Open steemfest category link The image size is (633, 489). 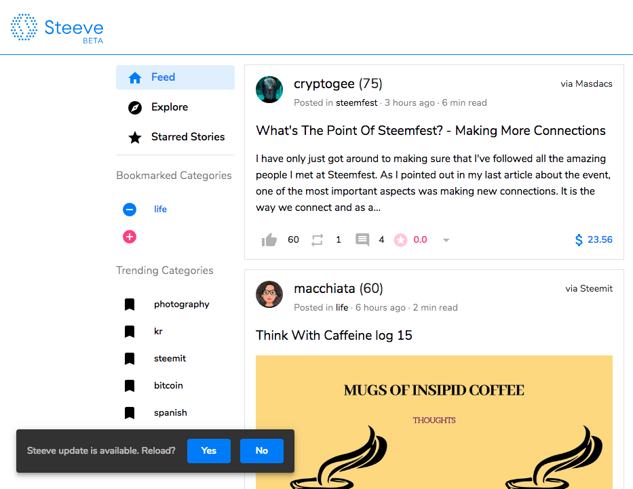click(x=356, y=103)
